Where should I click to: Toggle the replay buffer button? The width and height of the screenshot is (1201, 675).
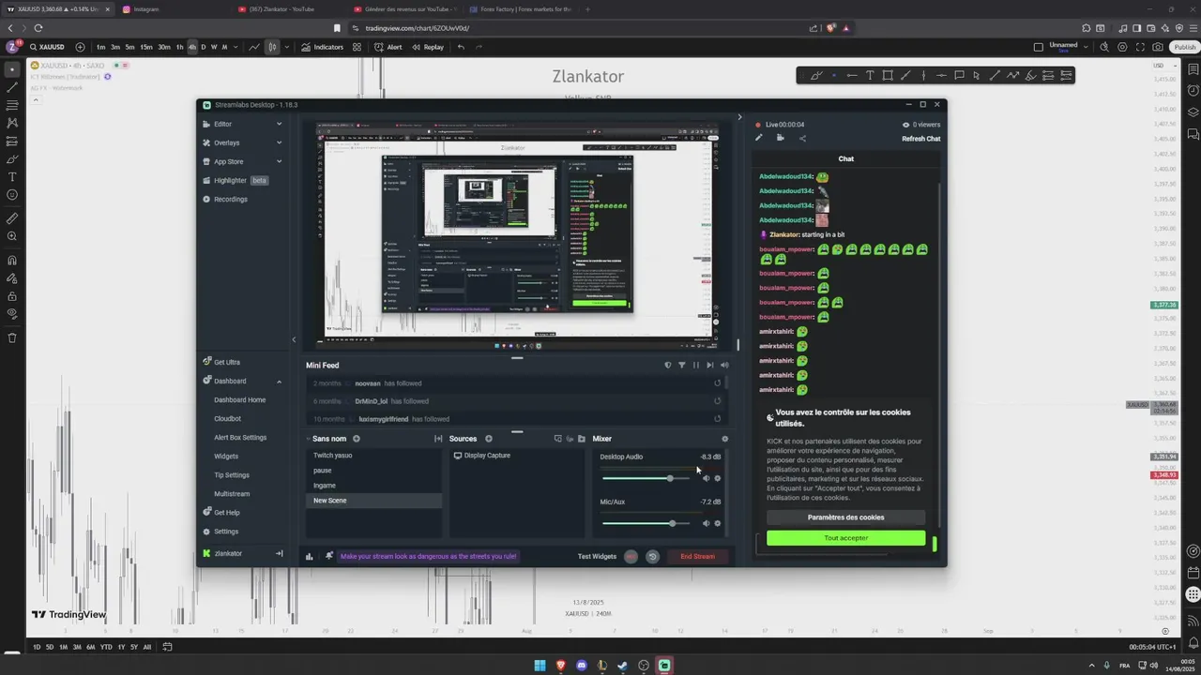click(652, 556)
